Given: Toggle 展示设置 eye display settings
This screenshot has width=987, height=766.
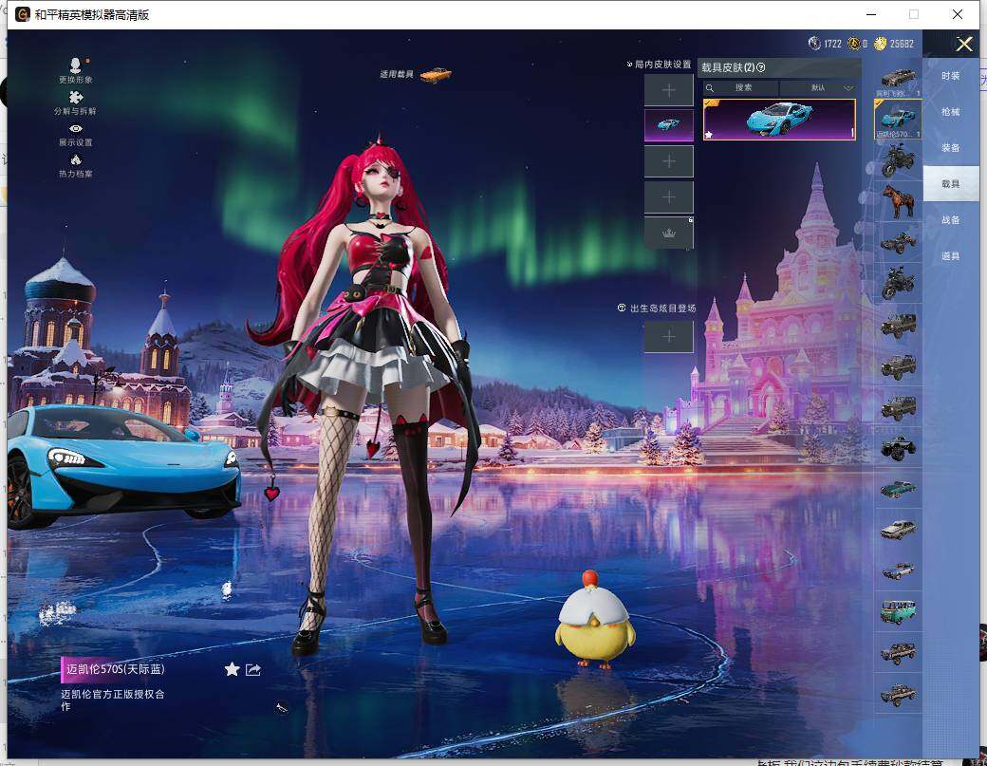Looking at the screenshot, I should (76, 128).
